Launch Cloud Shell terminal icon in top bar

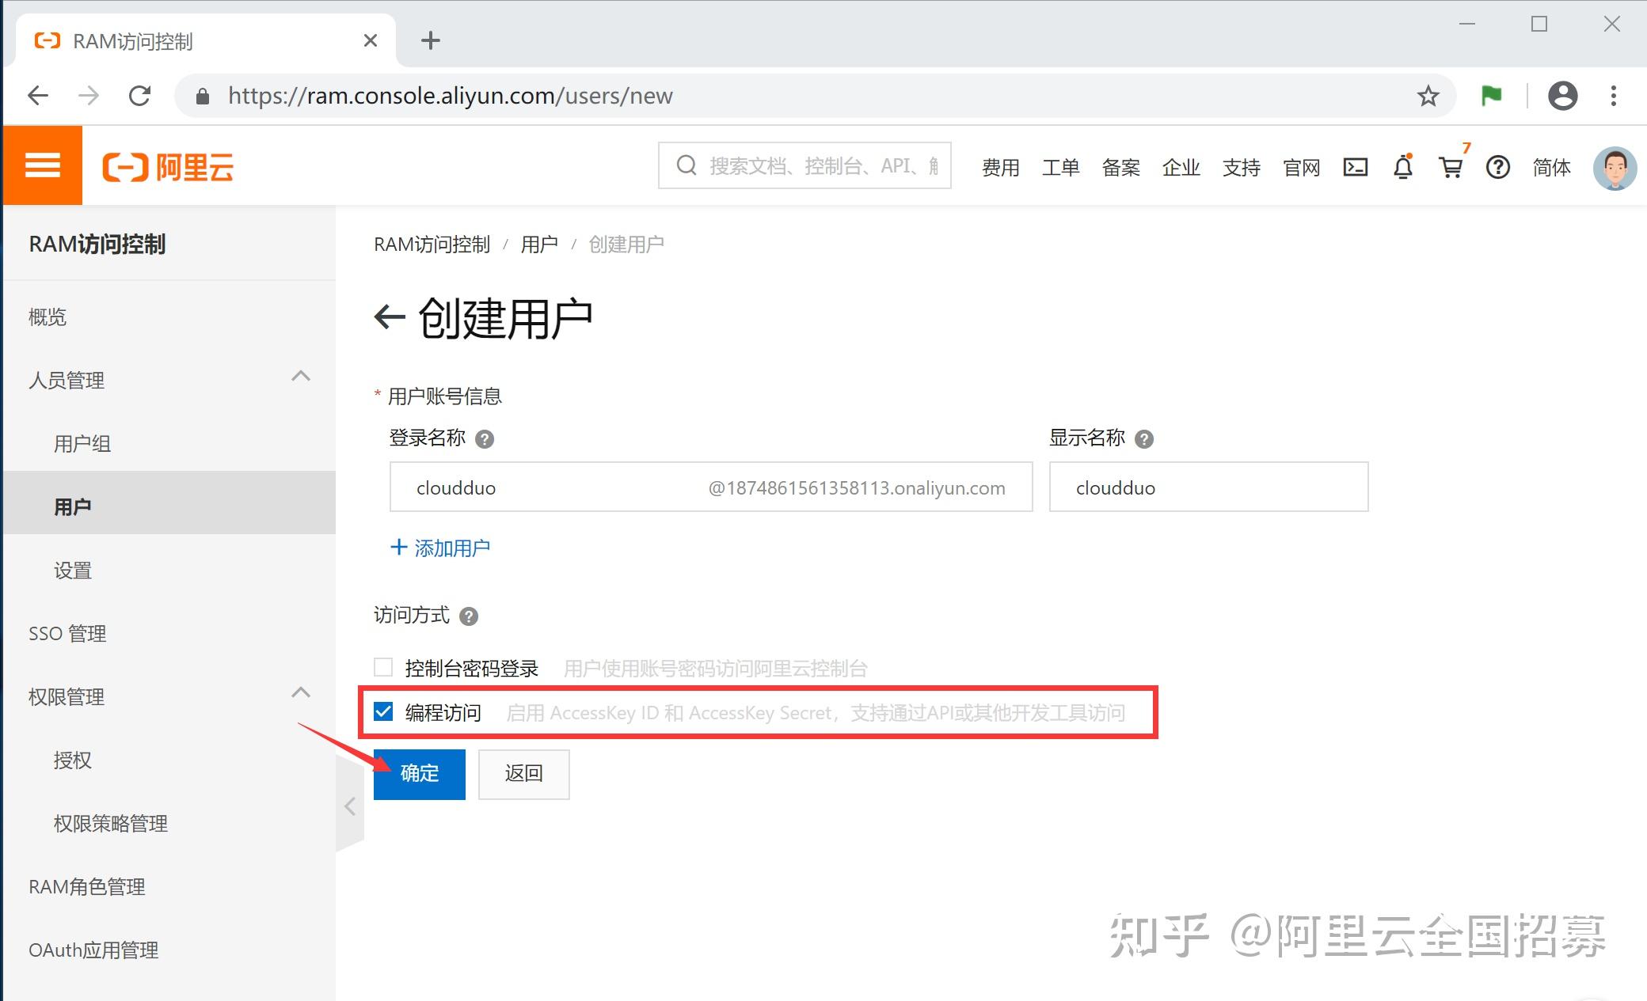1356,166
